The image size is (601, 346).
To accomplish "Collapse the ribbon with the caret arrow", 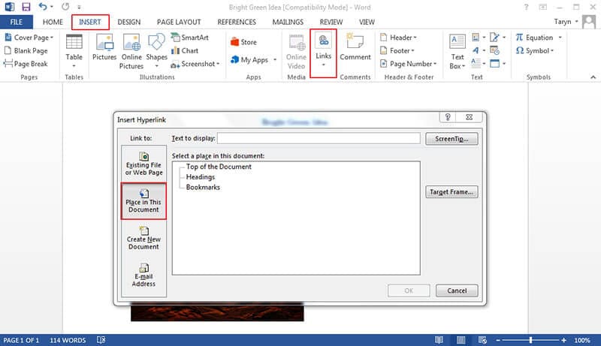I will click(593, 77).
